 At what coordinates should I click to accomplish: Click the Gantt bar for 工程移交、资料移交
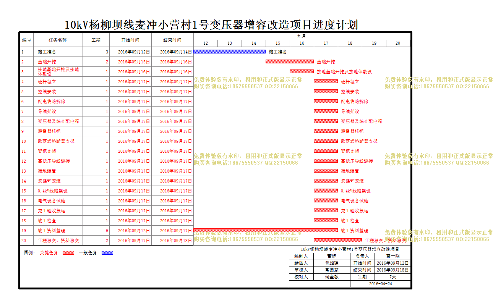[x=338, y=240]
